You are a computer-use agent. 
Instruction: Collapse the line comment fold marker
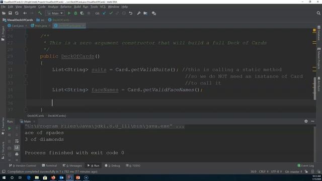26,76
